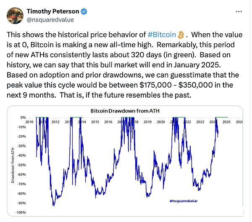Click the orange Bitcoin emoji icon
Image resolution: width=252 pixels, height=222 pixels.
point(181,34)
